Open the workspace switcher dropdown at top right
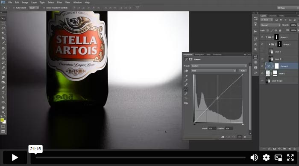This screenshot has height=166, width=299. pyautogui.click(x=288, y=8)
